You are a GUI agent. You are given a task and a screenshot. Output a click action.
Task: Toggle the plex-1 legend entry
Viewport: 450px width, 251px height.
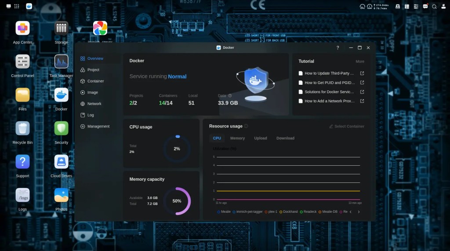(x=271, y=211)
